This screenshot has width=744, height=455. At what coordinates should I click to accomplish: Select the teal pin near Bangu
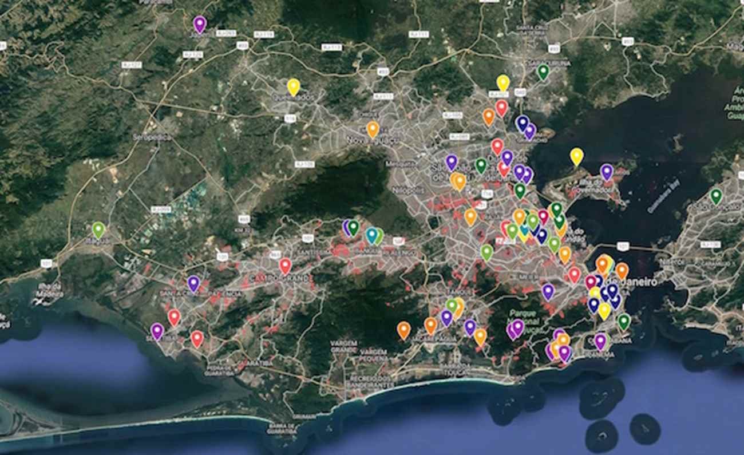(371, 235)
